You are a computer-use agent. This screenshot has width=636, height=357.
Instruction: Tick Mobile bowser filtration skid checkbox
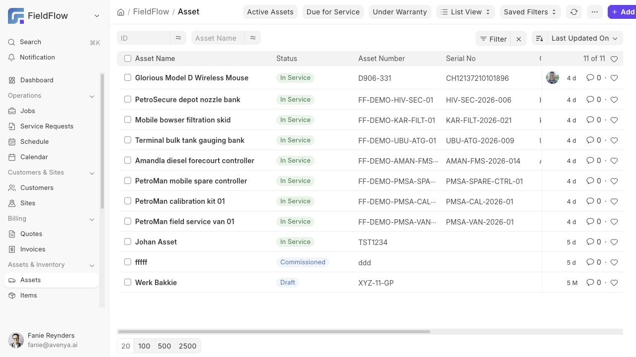click(x=128, y=119)
